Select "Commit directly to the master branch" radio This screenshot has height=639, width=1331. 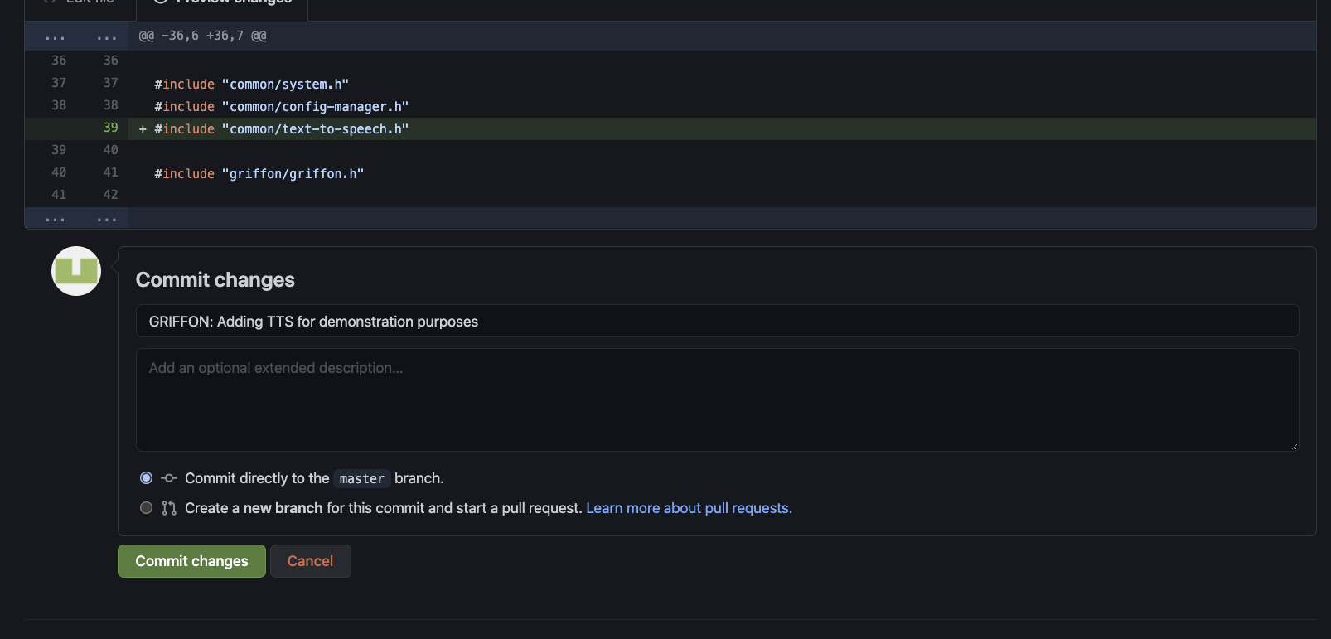[x=147, y=478]
